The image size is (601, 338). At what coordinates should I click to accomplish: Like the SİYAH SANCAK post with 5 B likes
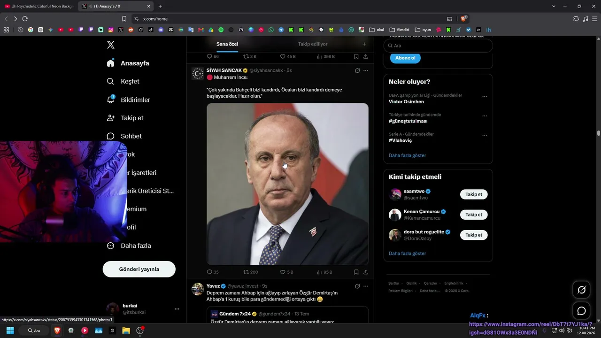pos(286,272)
